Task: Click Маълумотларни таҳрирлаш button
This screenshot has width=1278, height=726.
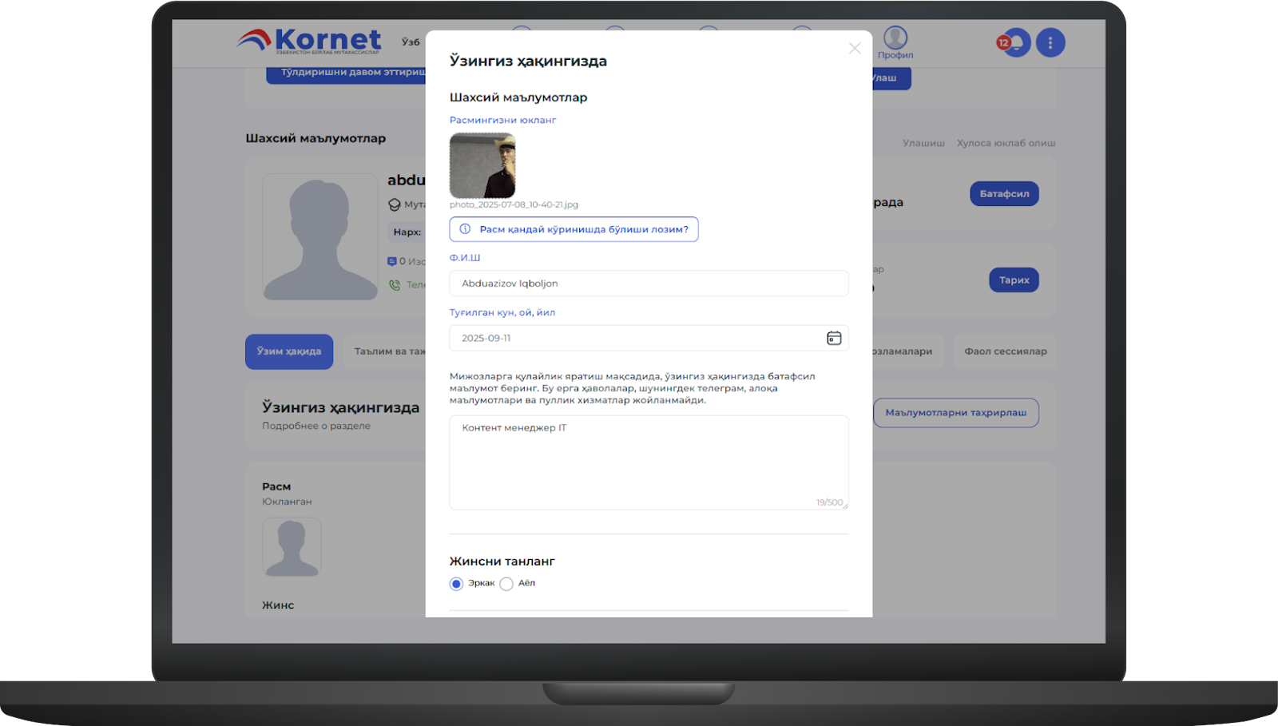Action: [x=955, y=413]
